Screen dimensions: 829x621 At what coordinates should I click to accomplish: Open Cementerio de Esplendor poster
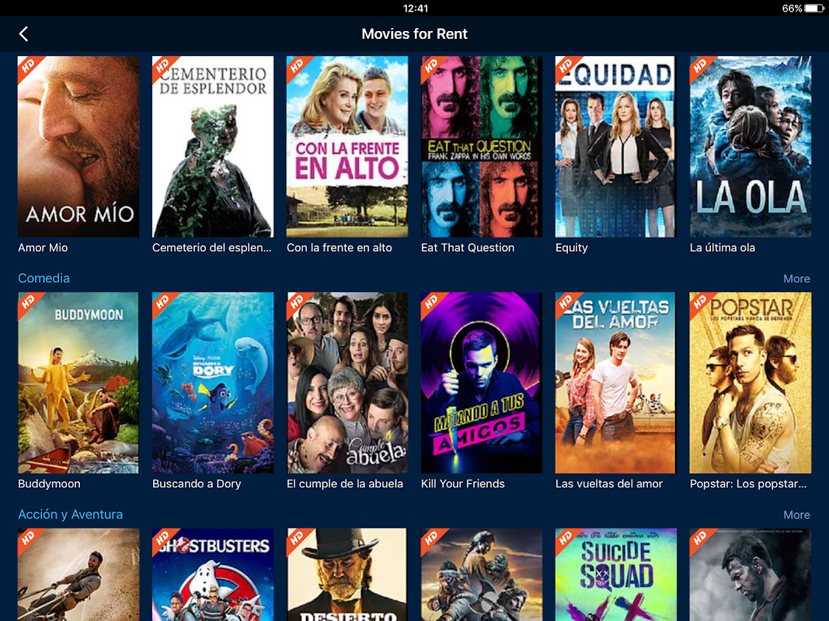pos(213,146)
